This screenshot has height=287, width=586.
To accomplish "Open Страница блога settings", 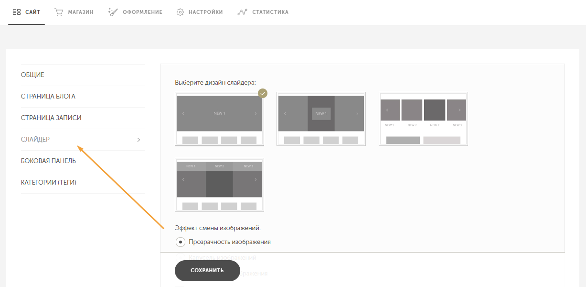I will click(83, 97).
